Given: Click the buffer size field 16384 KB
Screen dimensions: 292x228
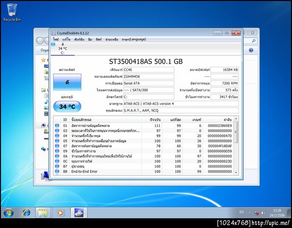Looking at the screenshot, I should 224,70.
